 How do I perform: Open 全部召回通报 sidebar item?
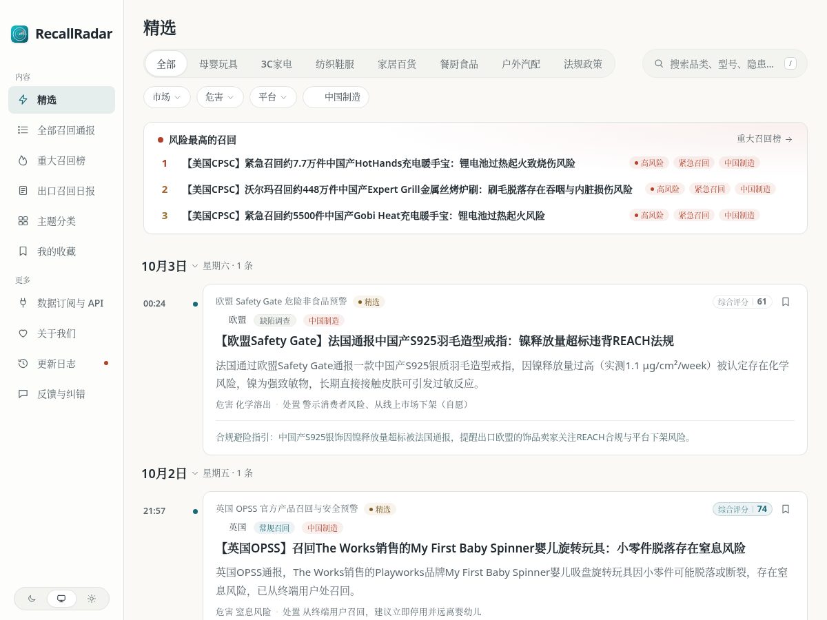coord(61,130)
